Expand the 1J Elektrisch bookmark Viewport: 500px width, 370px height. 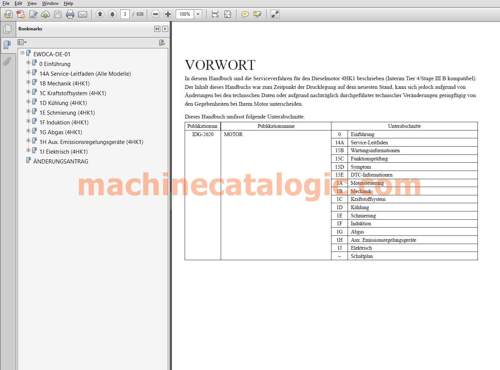coord(29,150)
